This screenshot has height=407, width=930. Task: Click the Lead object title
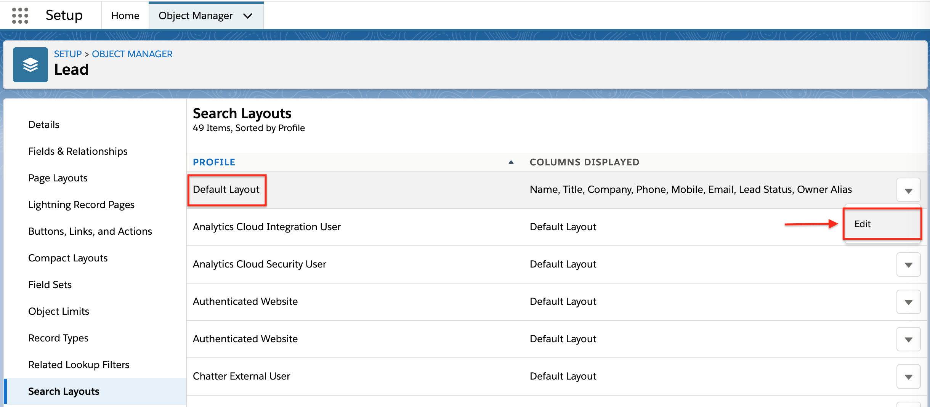(x=71, y=70)
